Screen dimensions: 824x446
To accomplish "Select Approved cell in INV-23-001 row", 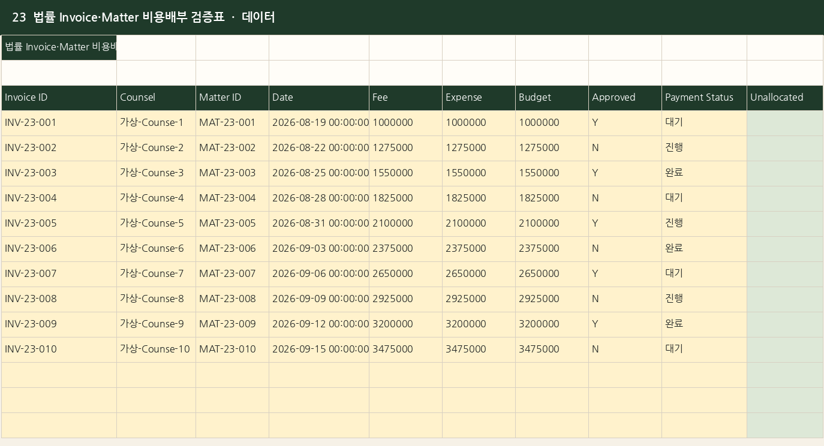I will click(x=625, y=123).
